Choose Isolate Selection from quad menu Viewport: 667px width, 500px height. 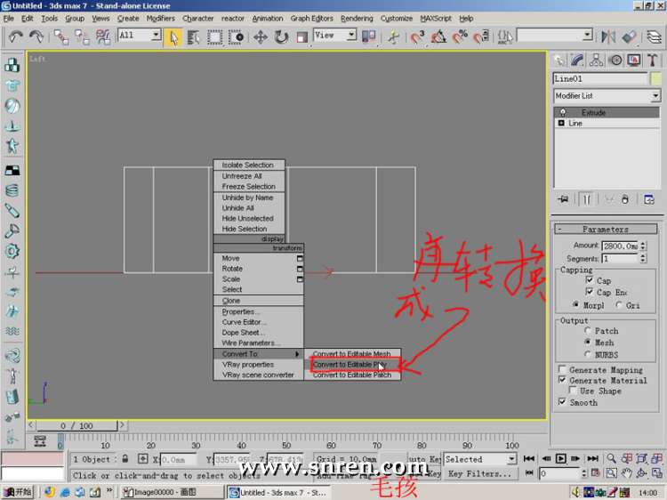click(x=248, y=165)
